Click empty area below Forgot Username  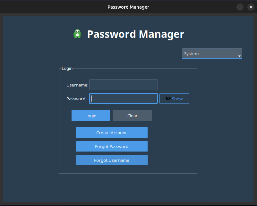(111, 169)
